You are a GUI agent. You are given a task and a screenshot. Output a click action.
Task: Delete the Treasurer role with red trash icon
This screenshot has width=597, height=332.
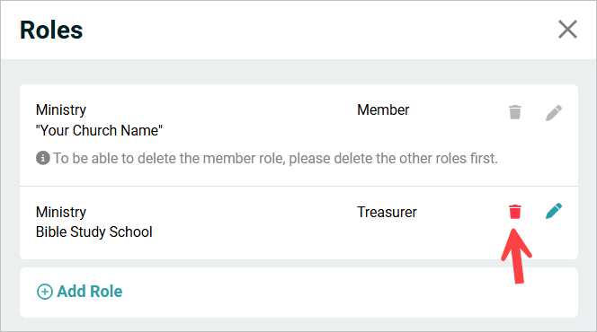[515, 212]
